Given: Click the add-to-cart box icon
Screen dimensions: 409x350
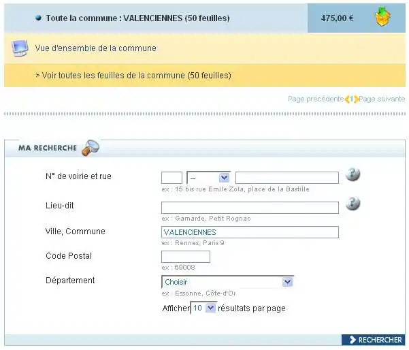Looking at the screenshot, I should pyautogui.click(x=383, y=18).
